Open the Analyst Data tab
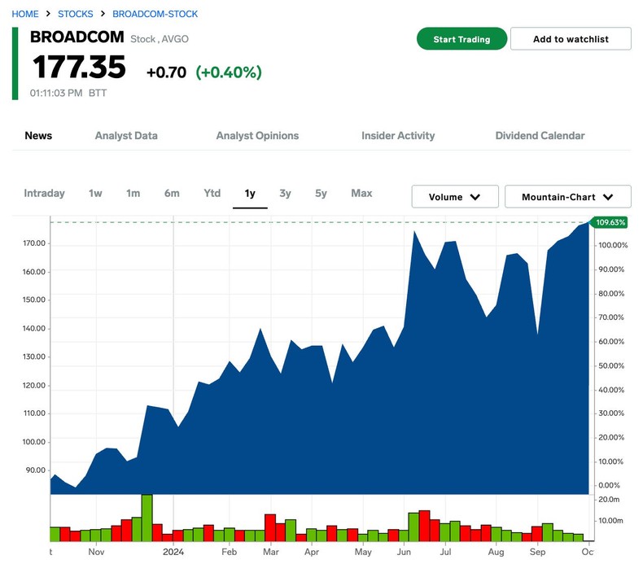 tap(126, 136)
